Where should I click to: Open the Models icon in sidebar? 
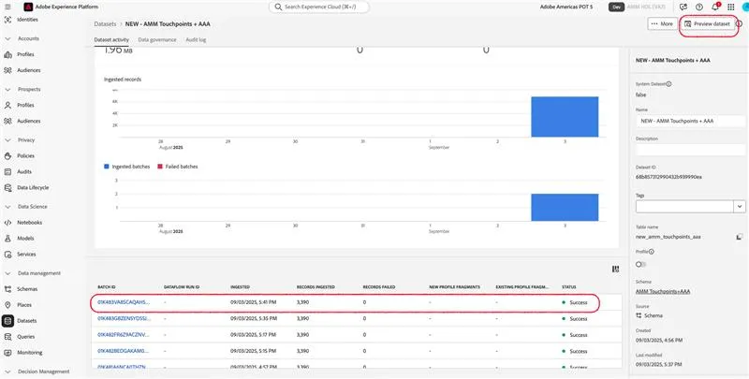pyautogui.click(x=7, y=239)
